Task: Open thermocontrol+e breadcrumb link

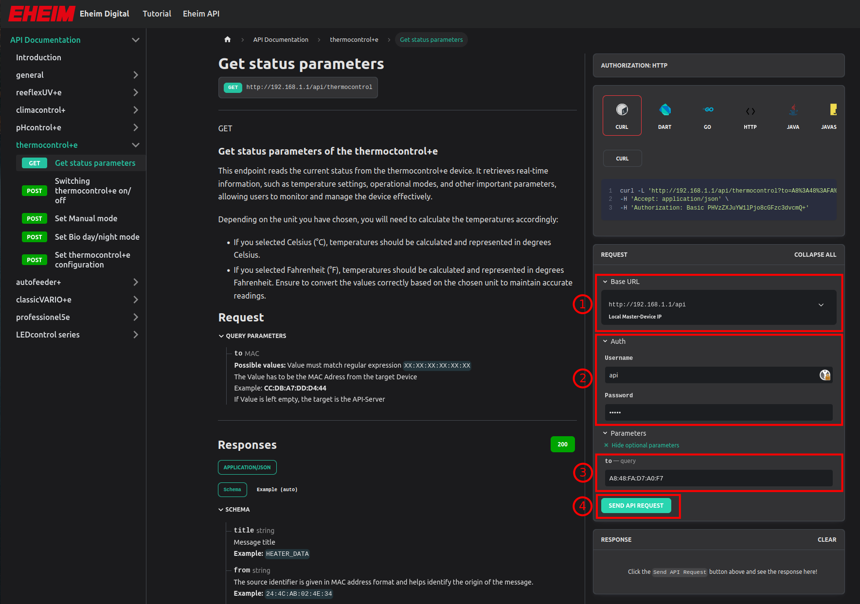Action: pyautogui.click(x=354, y=39)
